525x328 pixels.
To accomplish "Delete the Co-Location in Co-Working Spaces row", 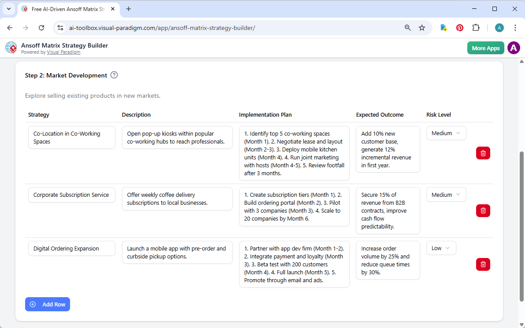I will (483, 153).
